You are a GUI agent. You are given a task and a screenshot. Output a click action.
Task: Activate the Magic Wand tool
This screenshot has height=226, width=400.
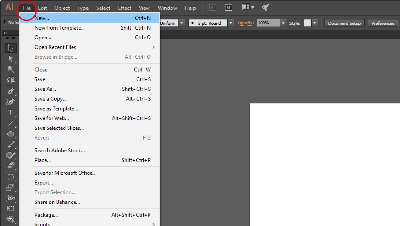coord(10,69)
